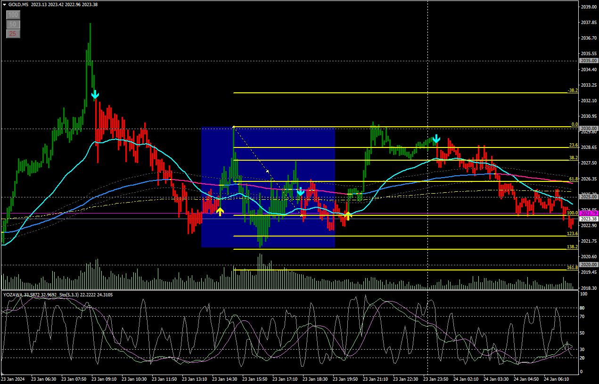Screen dimensions: 599x384
Task: Select yellow up arrow right of blue rectangle
Action: coord(347,216)
